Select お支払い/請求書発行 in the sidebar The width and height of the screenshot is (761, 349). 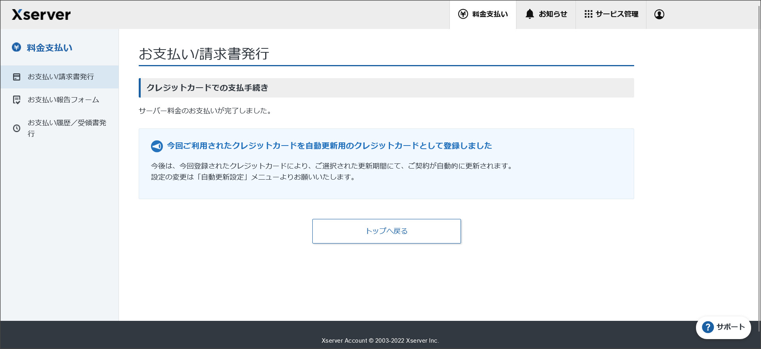59,77
